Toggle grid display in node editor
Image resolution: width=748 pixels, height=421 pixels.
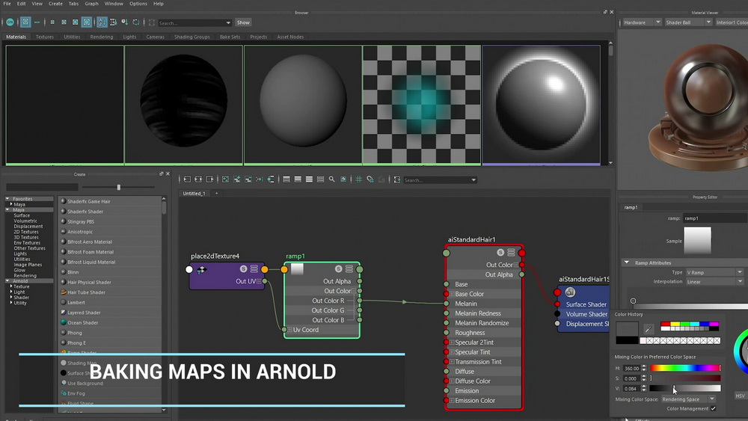[359, 179]
